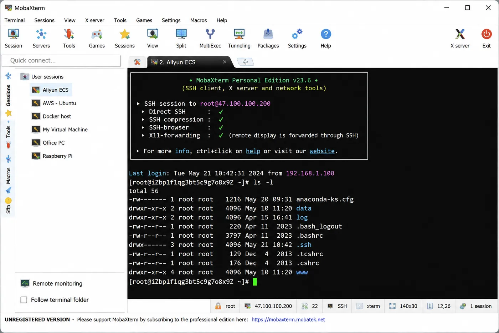Click the log directory in the listing
This screenshot has width=499, height=333.
302,218
